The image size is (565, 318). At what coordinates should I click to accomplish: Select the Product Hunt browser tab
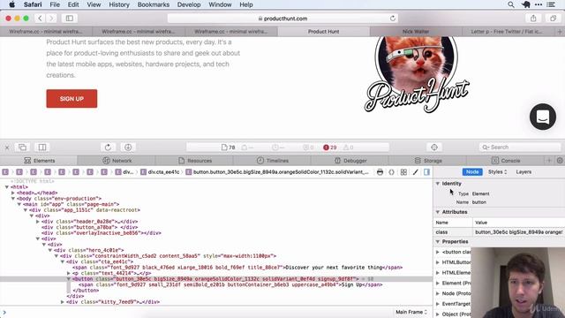coord(324,32)
